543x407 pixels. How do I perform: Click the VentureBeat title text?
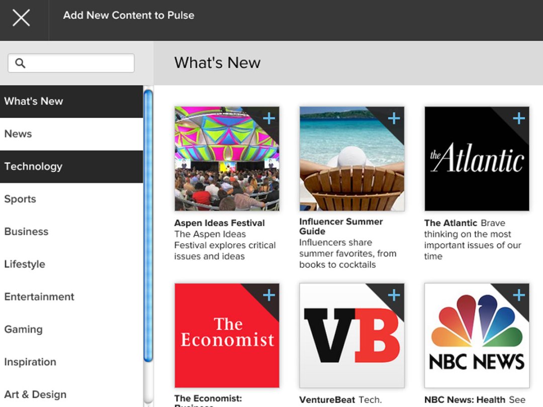click(x=327, y=400)
